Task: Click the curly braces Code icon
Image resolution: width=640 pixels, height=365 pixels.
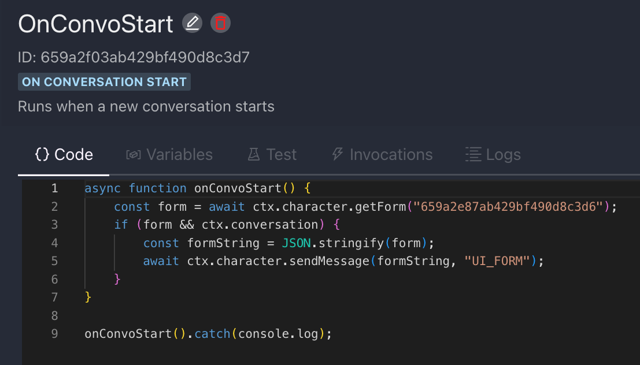Action: (42, 155)
